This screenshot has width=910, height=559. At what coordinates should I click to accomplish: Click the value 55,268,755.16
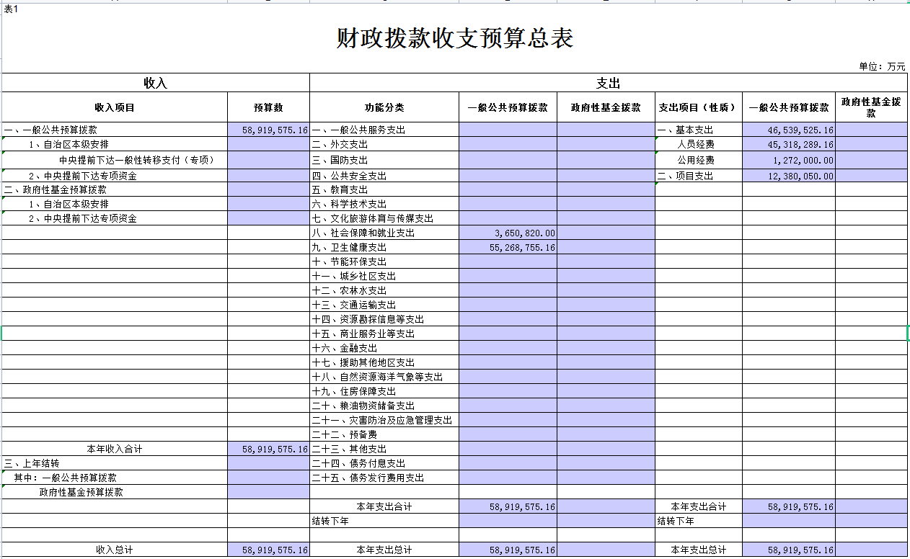522,247
